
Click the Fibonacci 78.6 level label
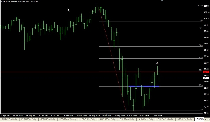tap(201, 28)
